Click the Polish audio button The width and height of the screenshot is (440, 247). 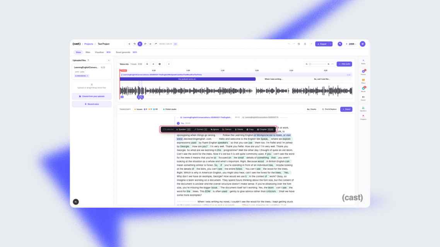click(170, 109)
